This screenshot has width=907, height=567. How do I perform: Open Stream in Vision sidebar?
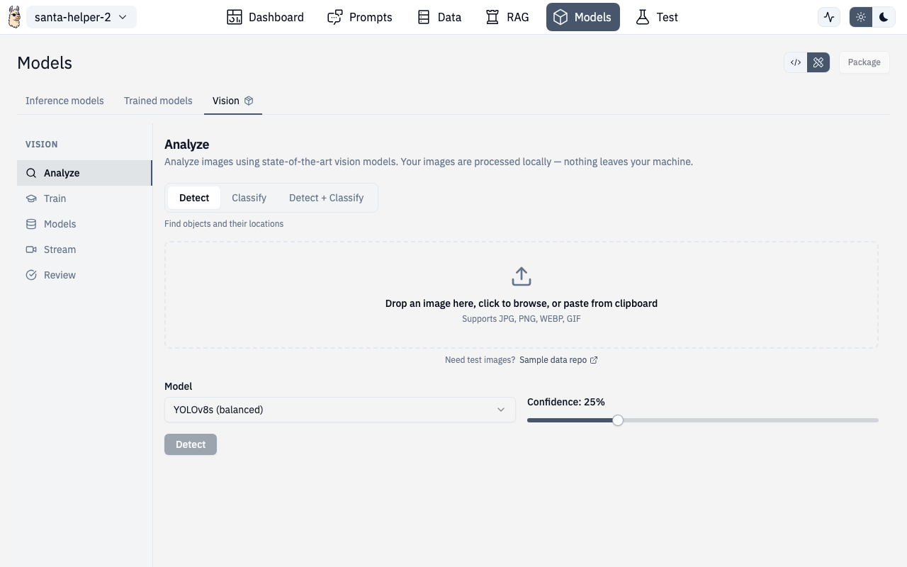pyautogui.click(x=60, y=249)
